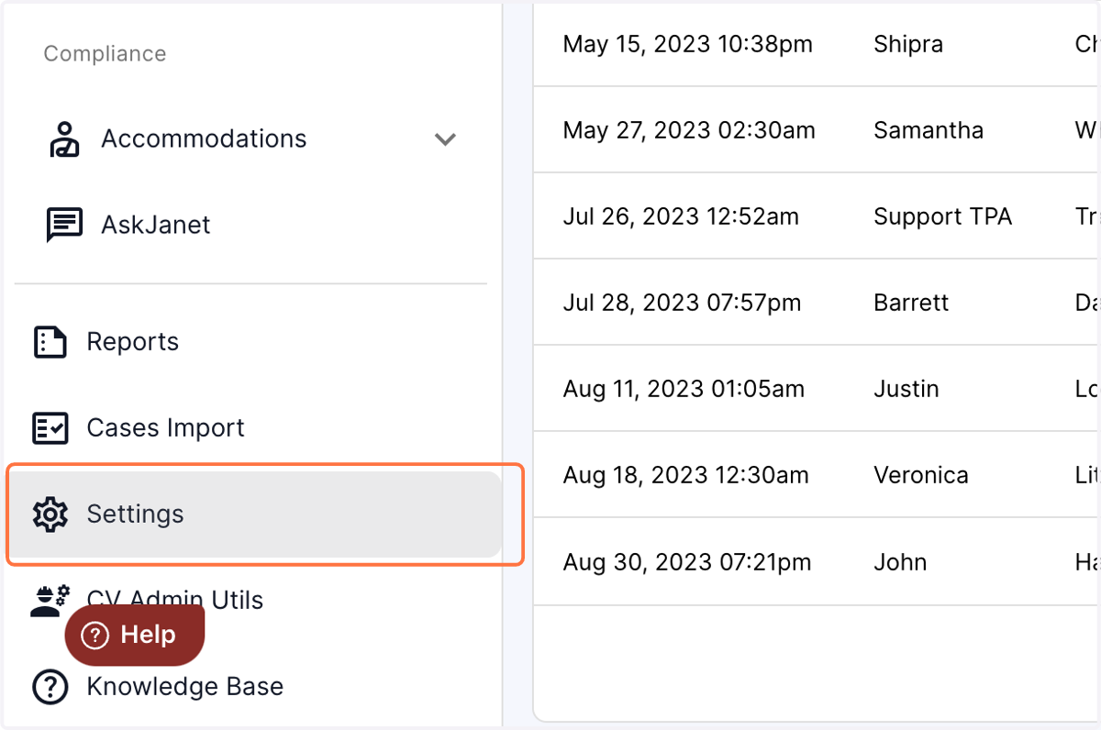Select the Jul 28, 2023 07:57pm date cell
This screenshot has width=1101, height=730.
(682, 303)
